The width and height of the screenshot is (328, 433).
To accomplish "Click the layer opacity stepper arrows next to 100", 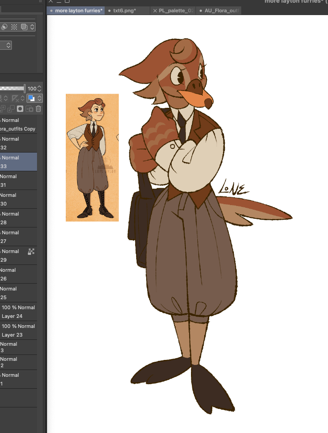I will [x=39, y=89].
